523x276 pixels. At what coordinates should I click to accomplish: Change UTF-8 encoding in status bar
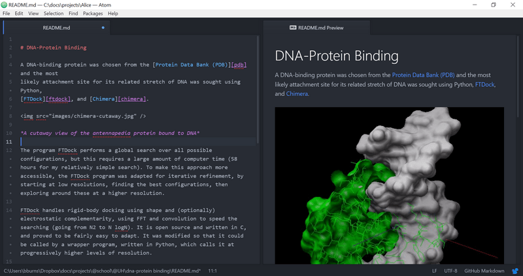pyautogui.click(x=450, y=271)
